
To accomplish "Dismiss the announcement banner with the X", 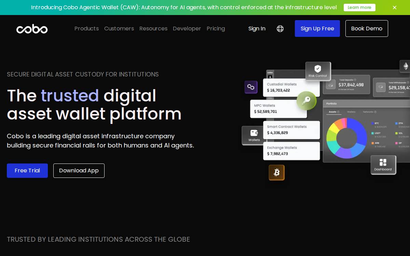I will [x=395, y=8].
